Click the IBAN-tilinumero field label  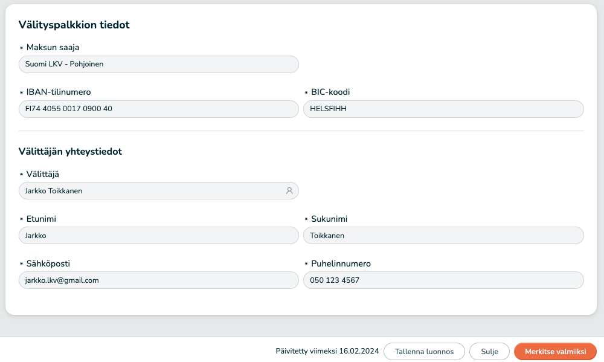(59, 92)
